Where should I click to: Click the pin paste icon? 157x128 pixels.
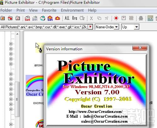pyautogui.click(x=107, y=18)
